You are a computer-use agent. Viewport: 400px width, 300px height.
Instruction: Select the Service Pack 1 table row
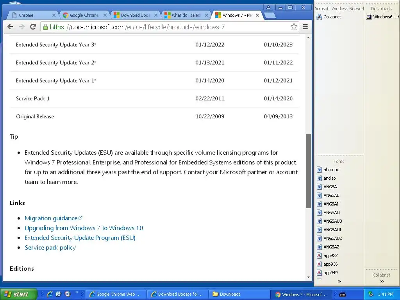tap(154, 98)
